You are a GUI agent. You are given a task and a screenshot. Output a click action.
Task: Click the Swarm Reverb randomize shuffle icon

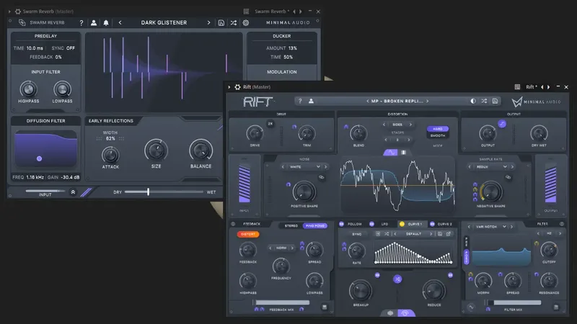click(x=233, y=23)
